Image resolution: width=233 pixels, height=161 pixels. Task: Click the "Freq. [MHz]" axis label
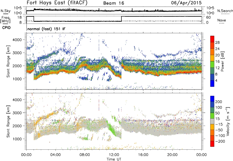pos(5,20)
